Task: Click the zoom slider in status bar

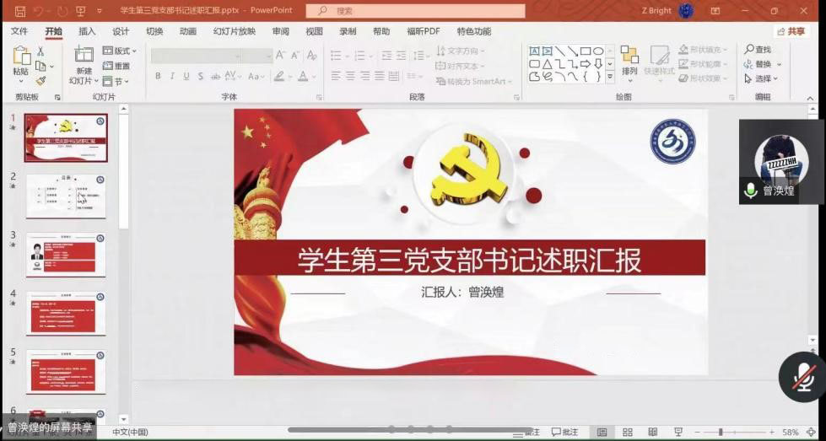Action: tap(720, 432)
